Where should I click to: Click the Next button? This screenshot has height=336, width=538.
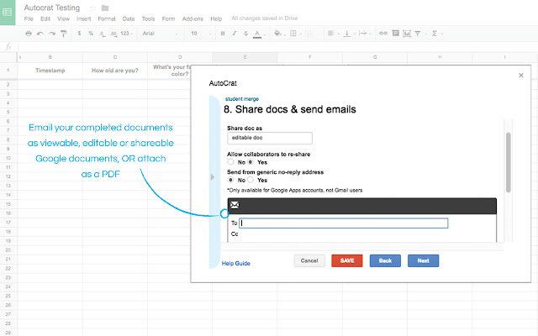pyautogui.click(x=423, y=260)
